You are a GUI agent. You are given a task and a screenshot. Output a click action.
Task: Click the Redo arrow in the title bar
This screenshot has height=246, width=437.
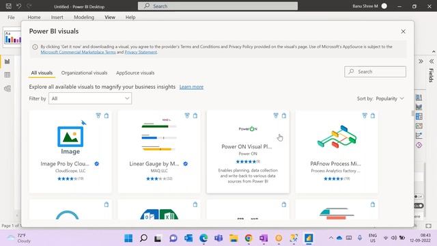click(x=29, y=6)
